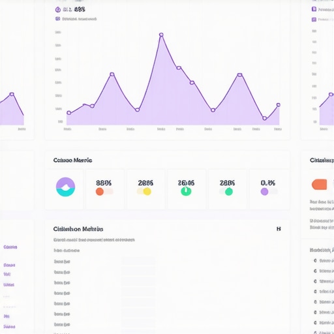Toggle the purple switch in the 0.0% card
334x334 pixels.
(x=269, y=192)
